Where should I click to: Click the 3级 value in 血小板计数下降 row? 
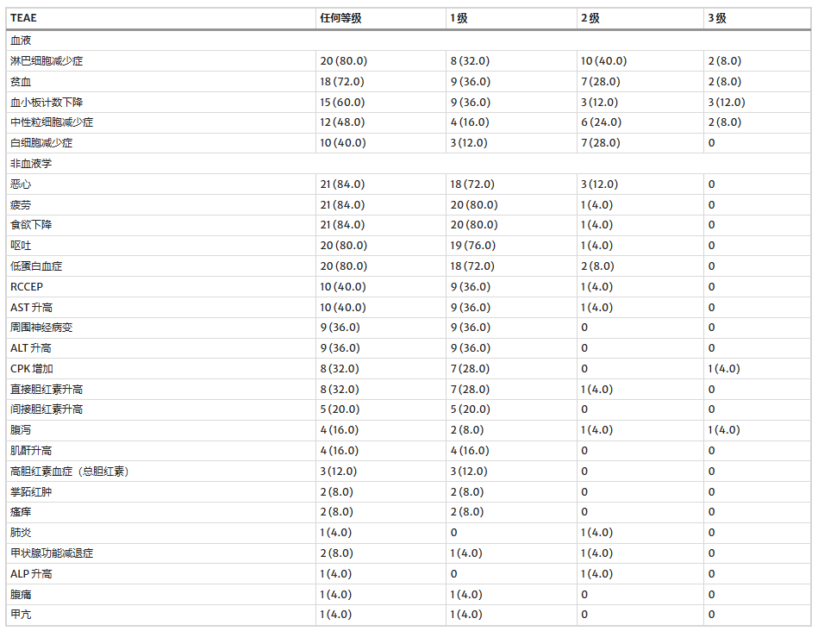(x=726, y=102)
